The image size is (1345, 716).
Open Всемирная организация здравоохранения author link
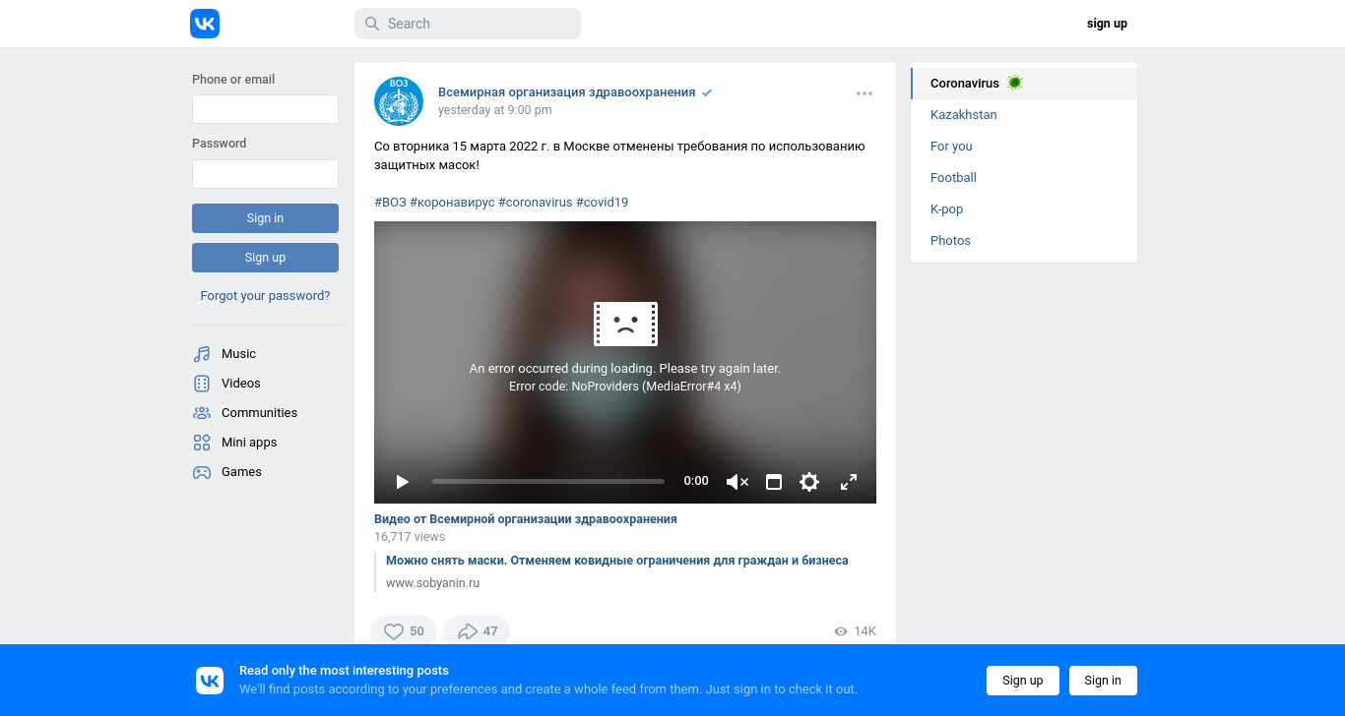[566, 92]
